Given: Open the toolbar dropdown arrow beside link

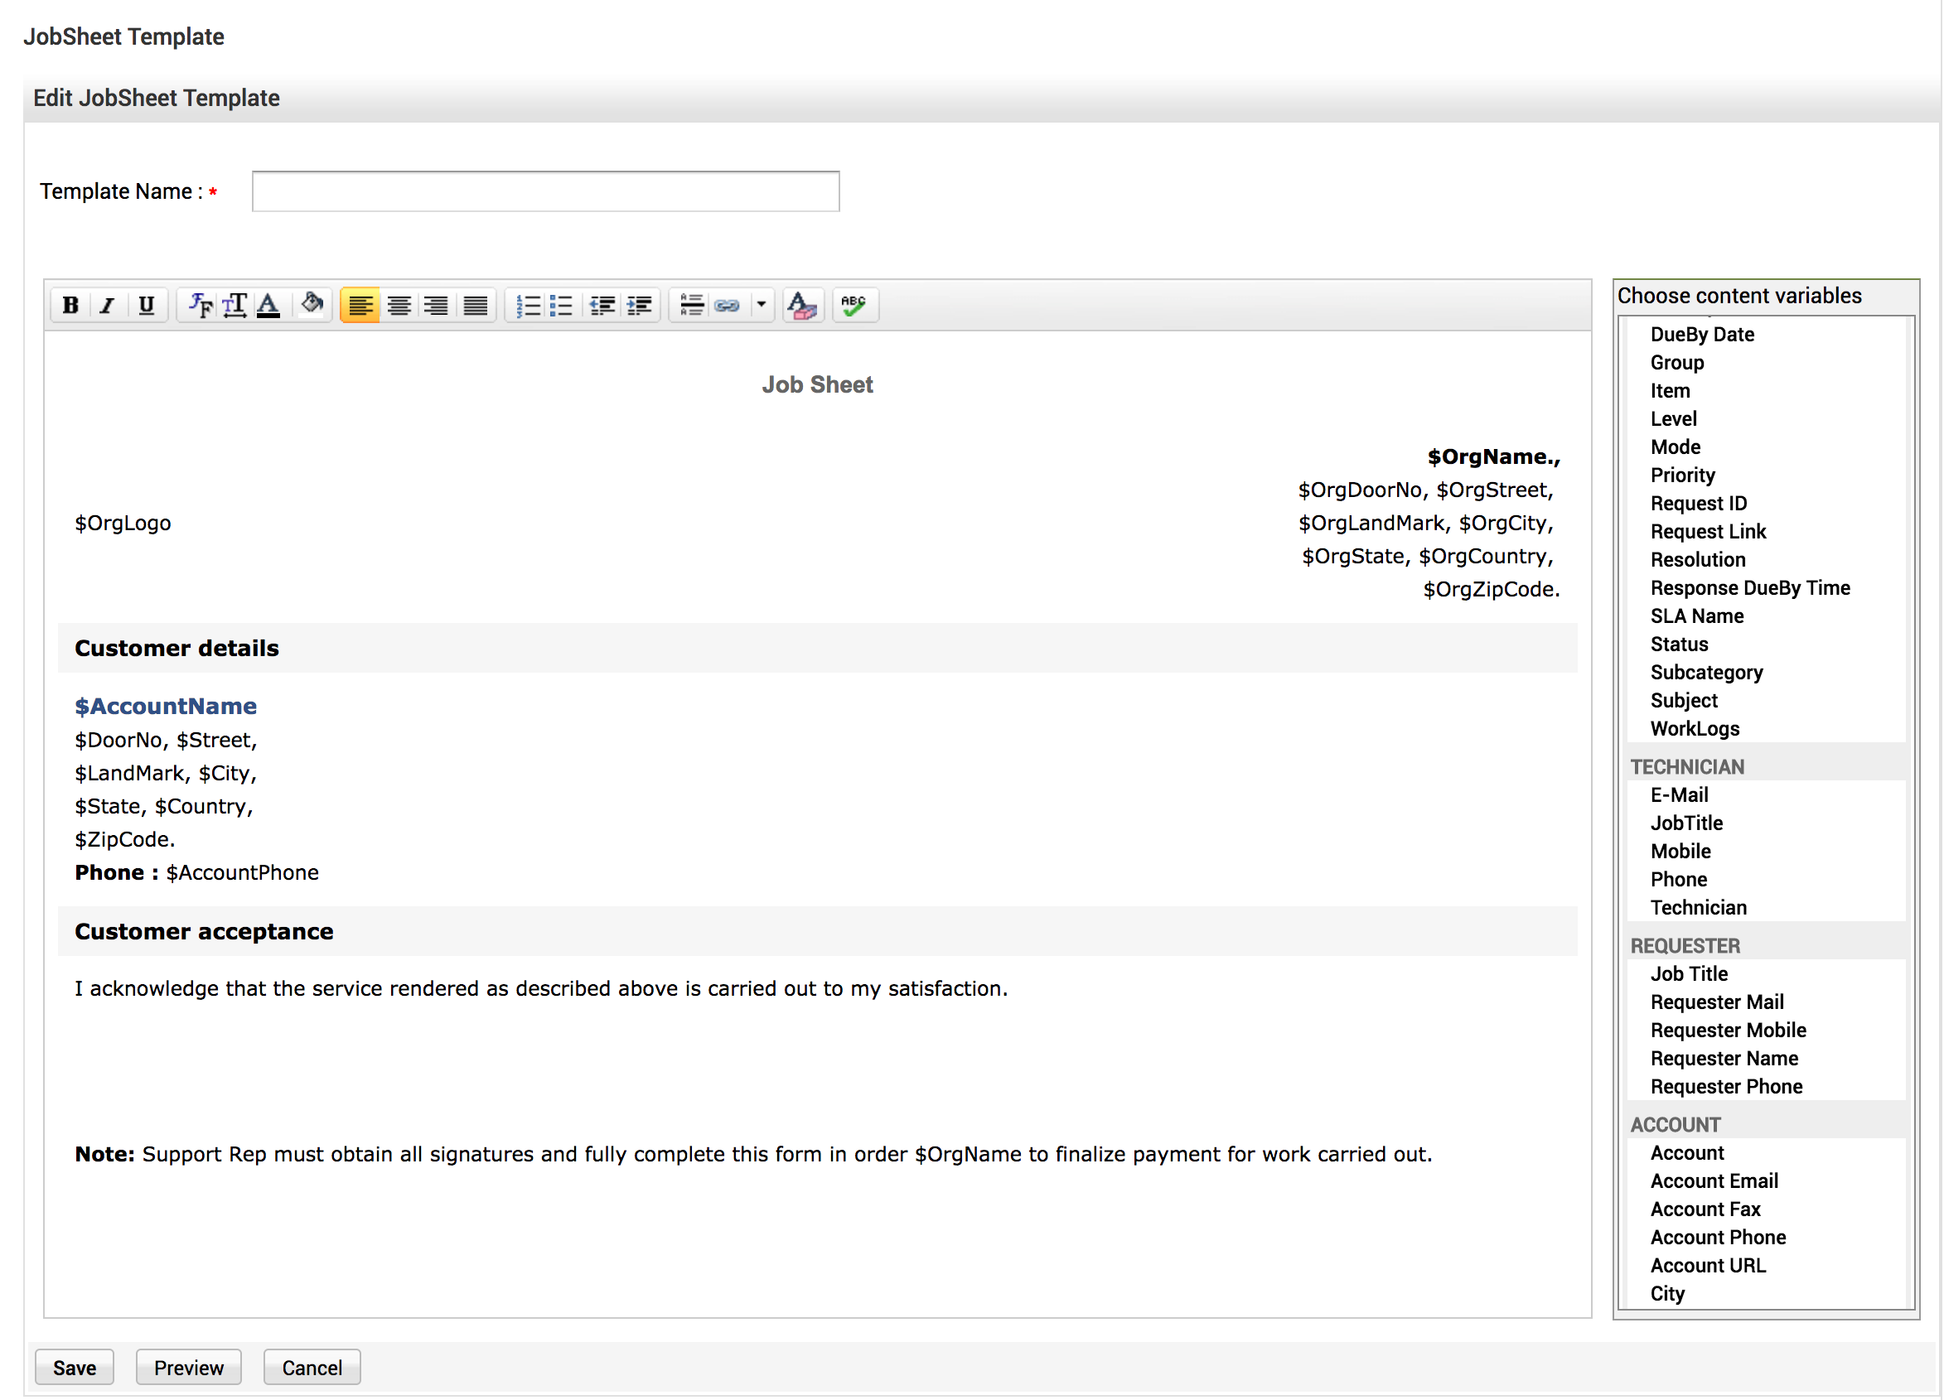Looking at the screenshot, I should coord(762,305).
